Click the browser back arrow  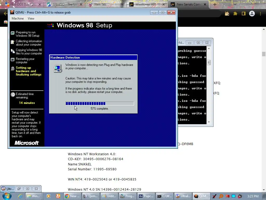coord(5,14)
